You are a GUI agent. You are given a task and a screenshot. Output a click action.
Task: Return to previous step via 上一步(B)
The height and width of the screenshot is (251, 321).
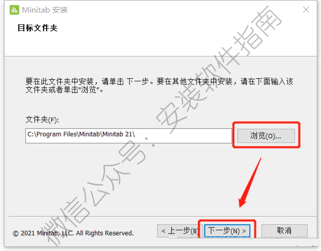point(180,231)
